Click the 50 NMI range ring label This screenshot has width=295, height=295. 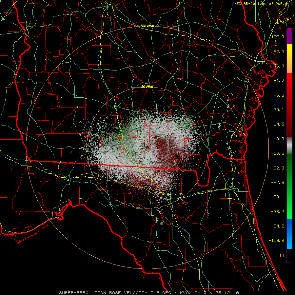point(147,87)
